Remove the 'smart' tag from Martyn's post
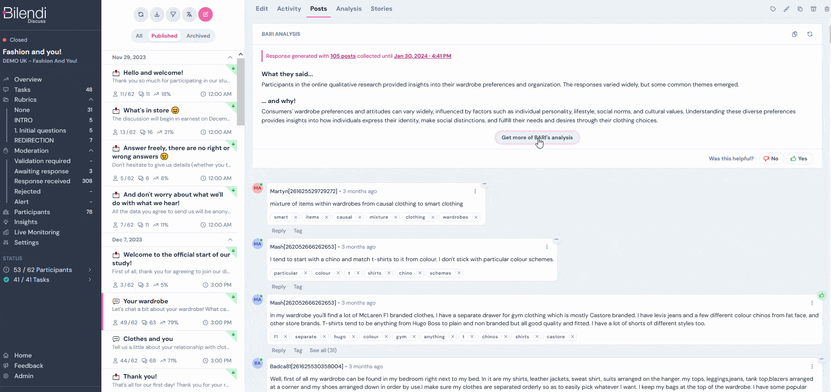831x392 pixels. pos(296,217)
